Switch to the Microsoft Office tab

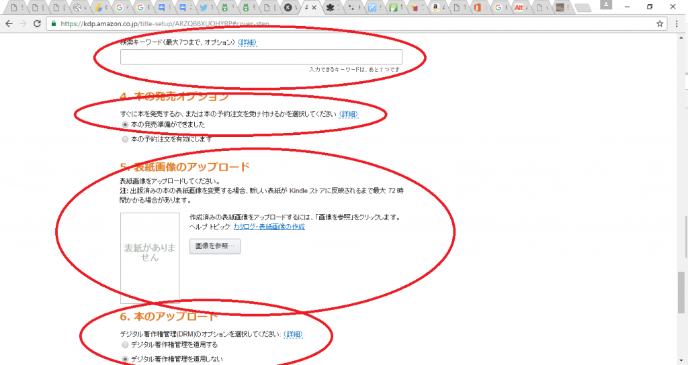click(x=478, y=7)
